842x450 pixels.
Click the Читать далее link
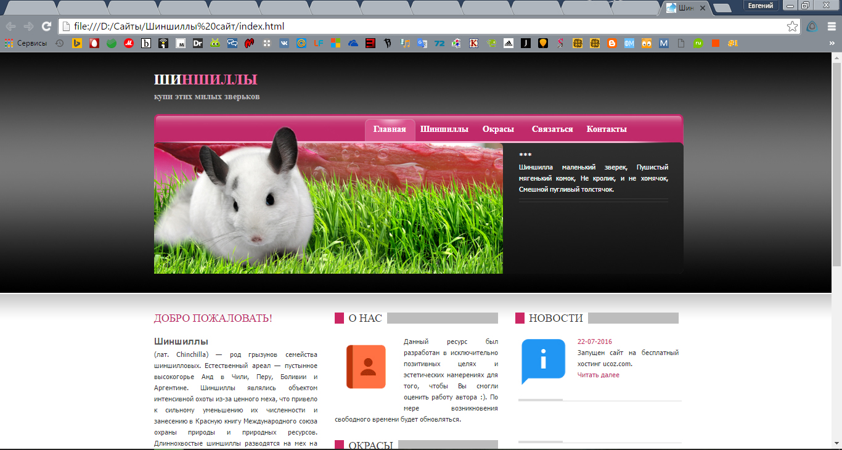tap(599, 375)
